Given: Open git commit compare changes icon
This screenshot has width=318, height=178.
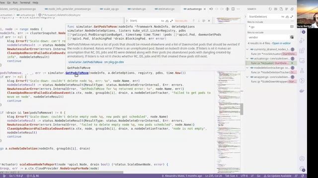Looking at the screenshot, I should (211, 9).
